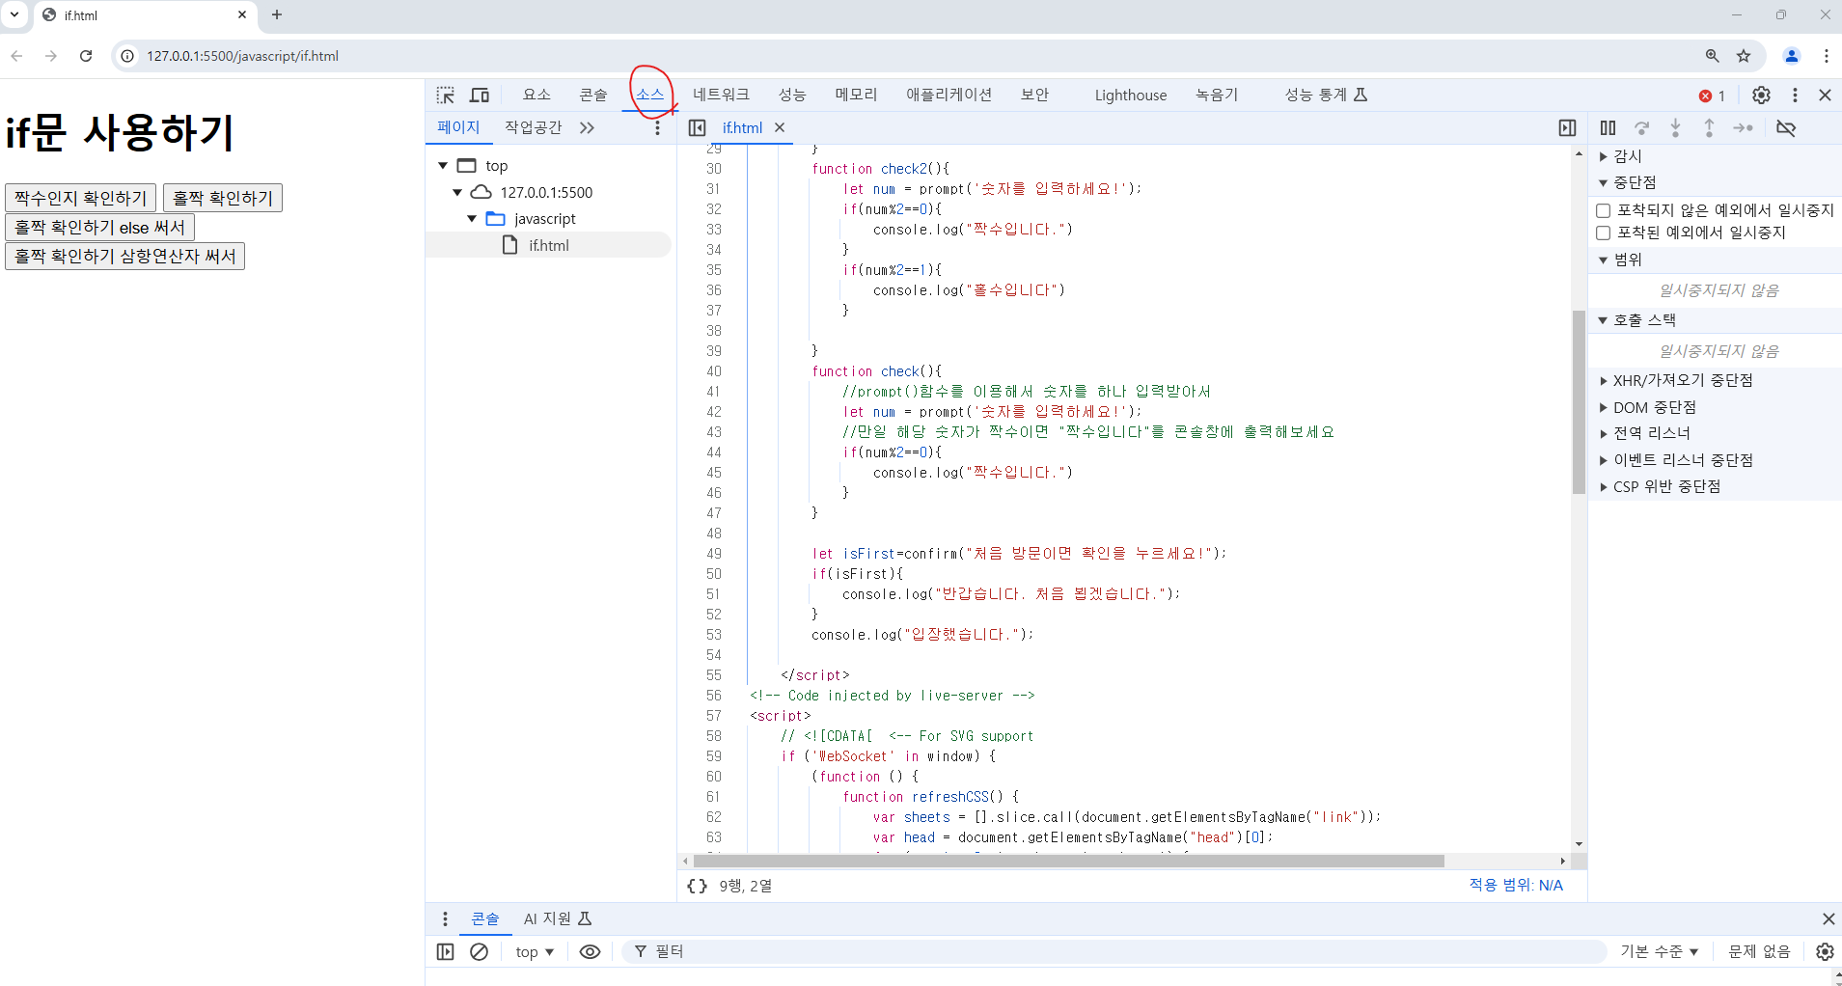
Task: Deactivate all breakpoints icon
Action: pyautogui.click(x=1786, y=127)
